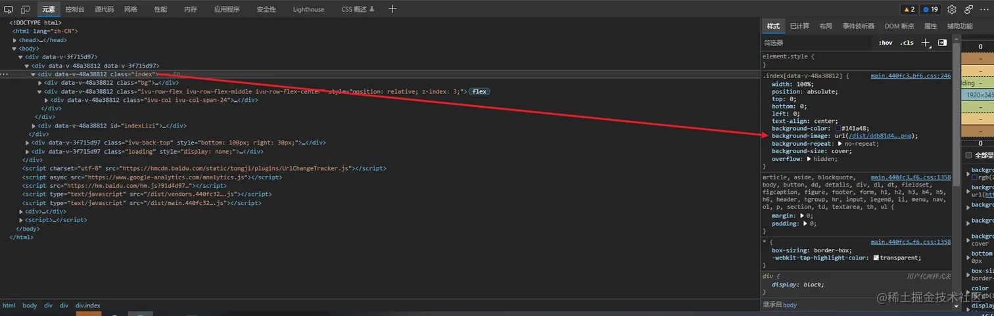The height and width of the screenshot is (316, 994).
Task: Open css:1358 link beside the * rule
Action: pos(911,242)
